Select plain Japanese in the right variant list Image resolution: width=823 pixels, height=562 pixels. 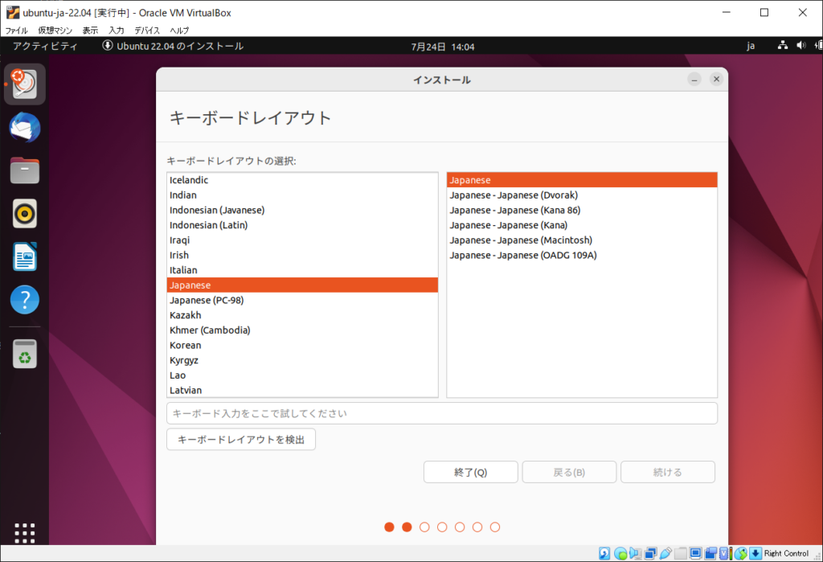582,180
